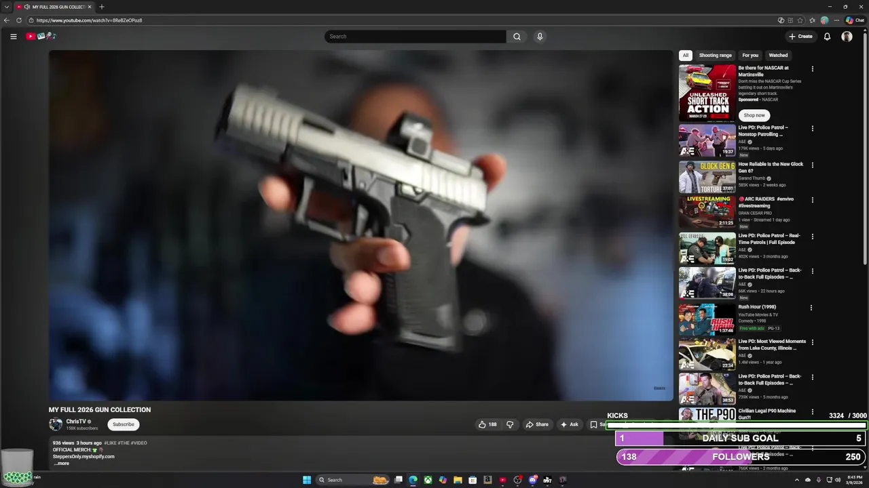The image size is (869, 488).
Task: Close the MY FULL 2026 GUN COLLECTION tab
Action: tap(90, 7)
